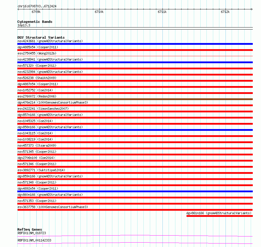The width and height of the screenshot is (261, 247).
Task: Open dgv476e214 1000GenomesConsortiumPhase3 entry
Action: coord(53,102)
